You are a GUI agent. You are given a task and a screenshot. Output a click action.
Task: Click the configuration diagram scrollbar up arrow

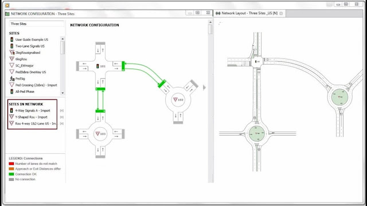click(210, 22)
